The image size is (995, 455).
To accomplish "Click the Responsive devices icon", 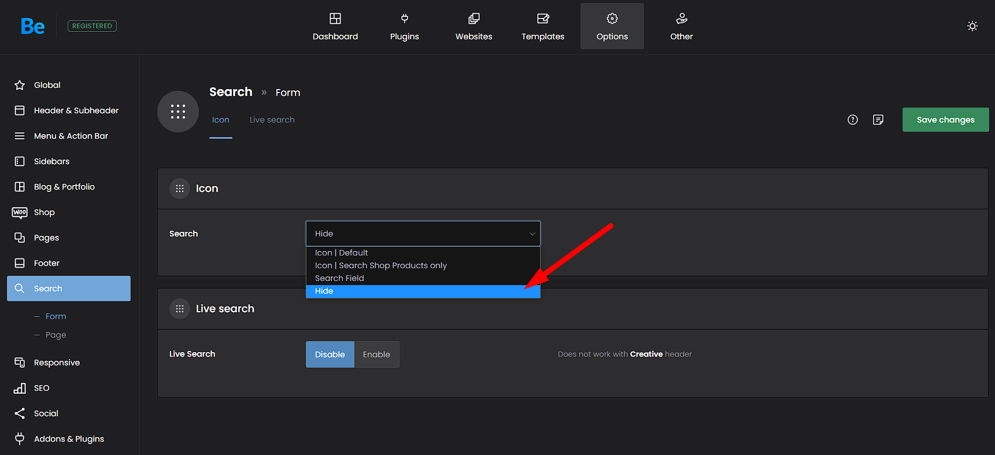I will tap(20, 362).
